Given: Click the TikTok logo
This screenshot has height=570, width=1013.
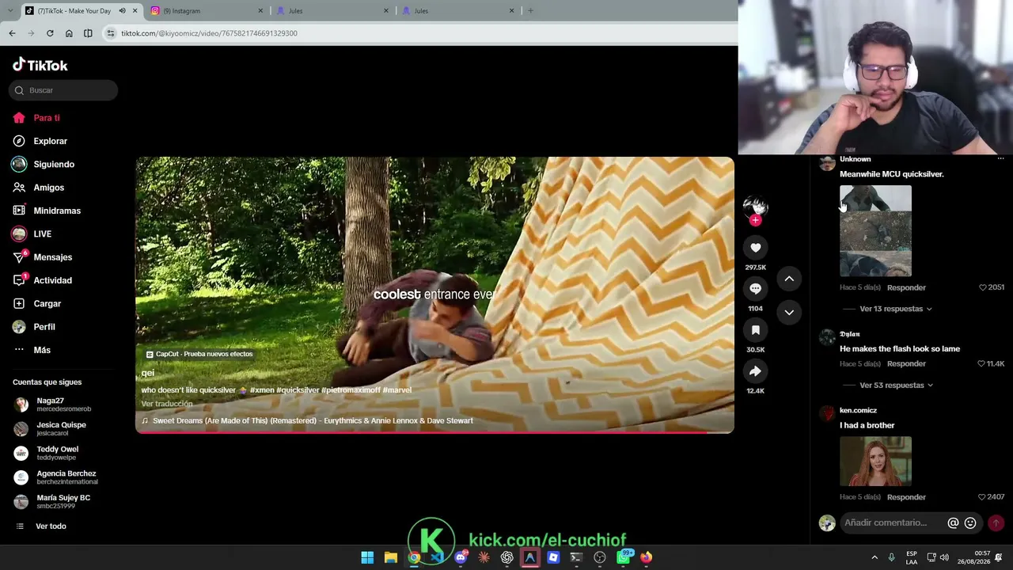Looking at the screenshot, I should point(40,65).
